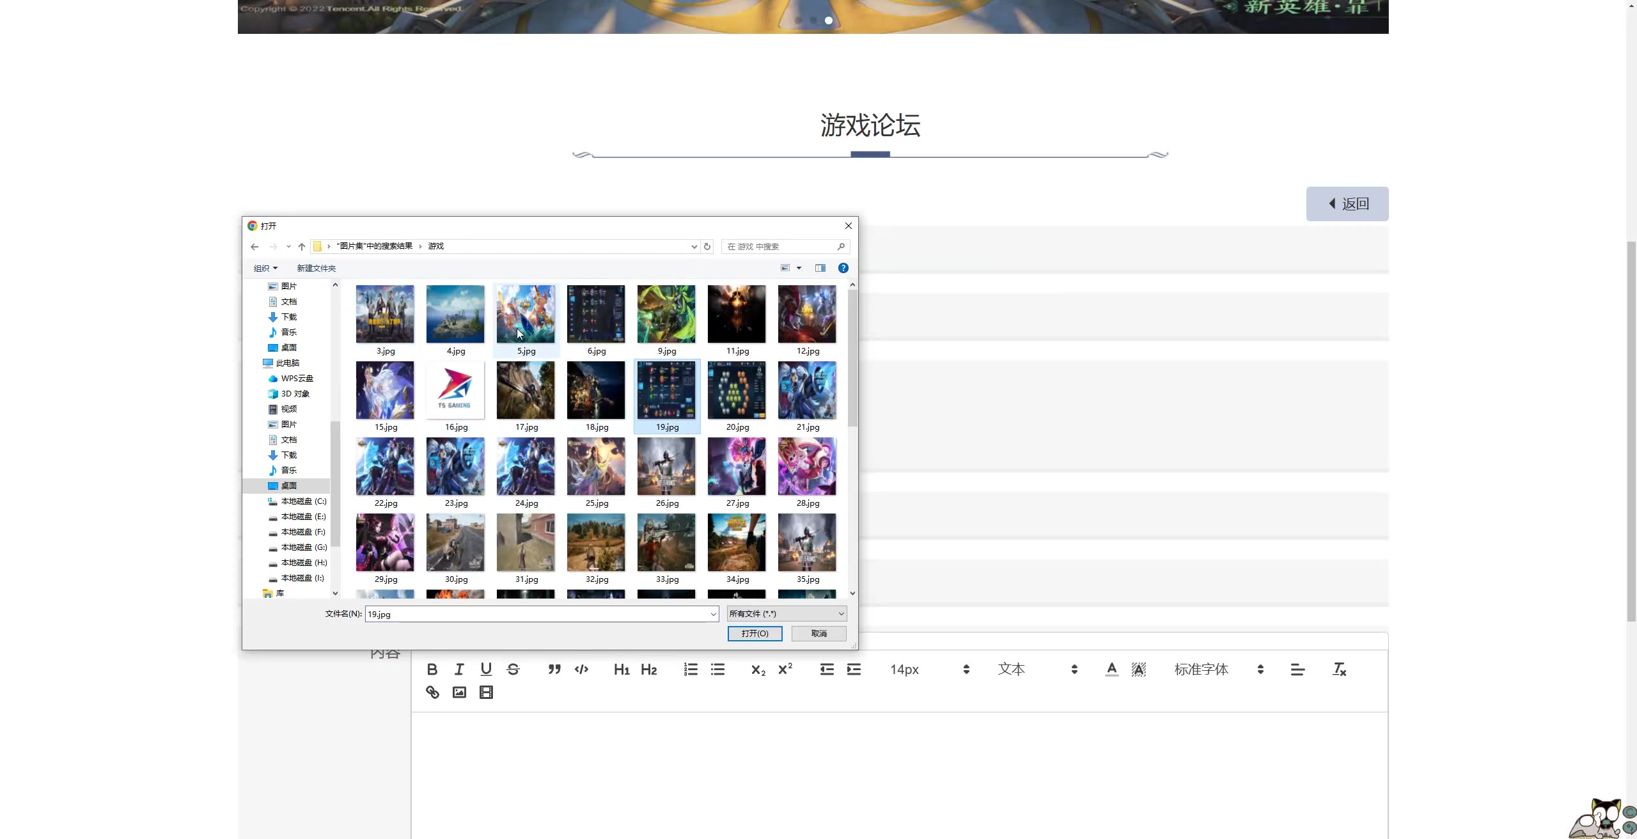Insert a blockquote
This screenshot has height=839, width=1637.
click(554, 669)
